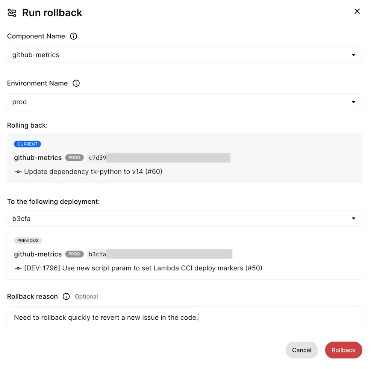Click the Environment Name info icon
This screenshot has height=369, width=377.
[x=76, y=83]
